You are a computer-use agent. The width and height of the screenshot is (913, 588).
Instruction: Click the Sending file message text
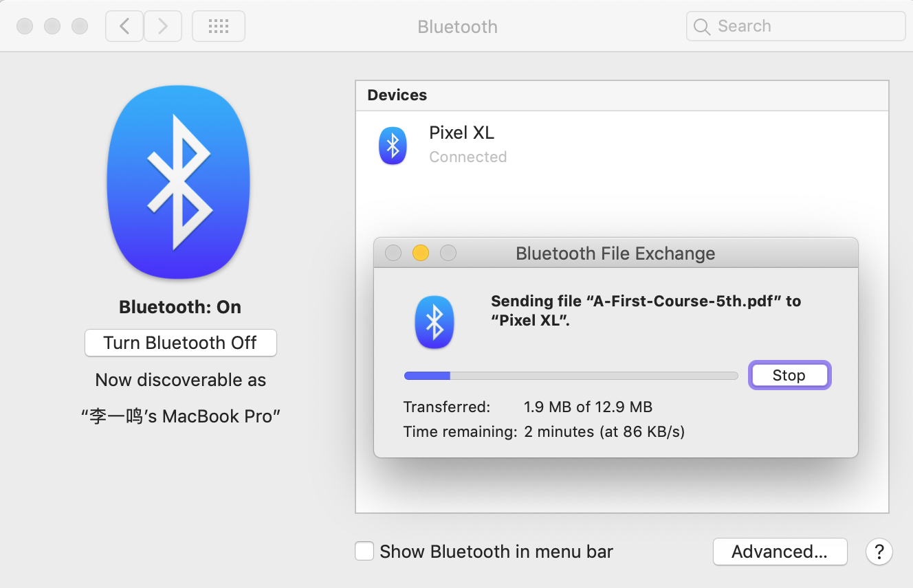(646, 310)
